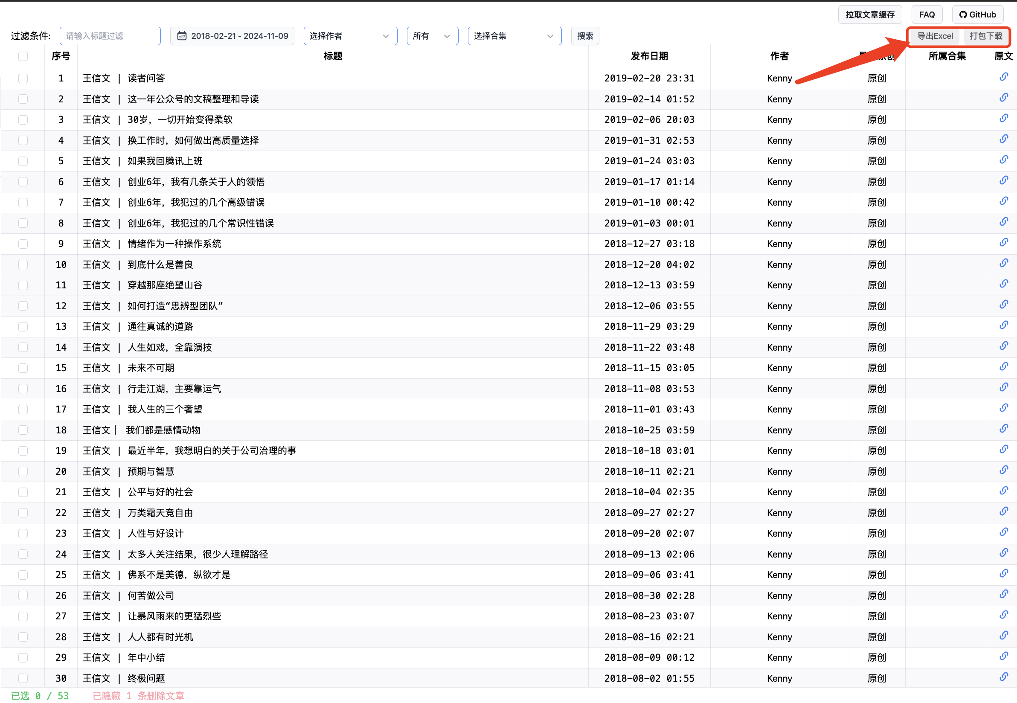Open original link for 人生如戏，全靠演技
This screenshot has height=703, width=1017.
pos(1003,346)
